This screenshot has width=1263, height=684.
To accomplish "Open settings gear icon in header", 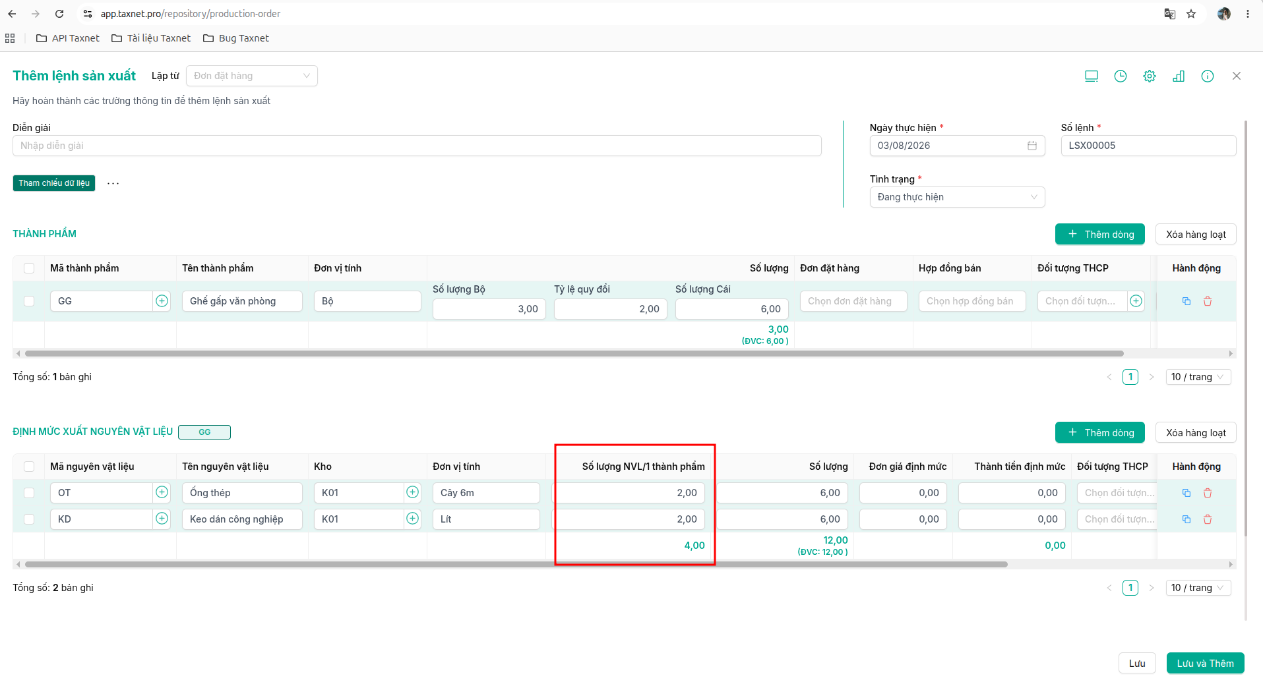I will (1149, 76).
